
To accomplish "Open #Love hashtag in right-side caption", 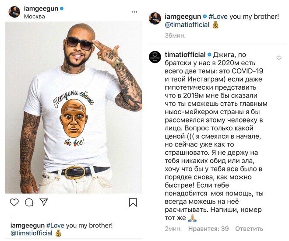I will point(218,17).
